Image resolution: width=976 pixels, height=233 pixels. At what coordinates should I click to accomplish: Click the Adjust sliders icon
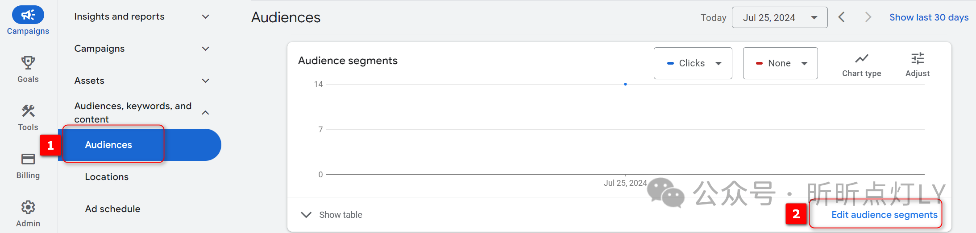918,58
